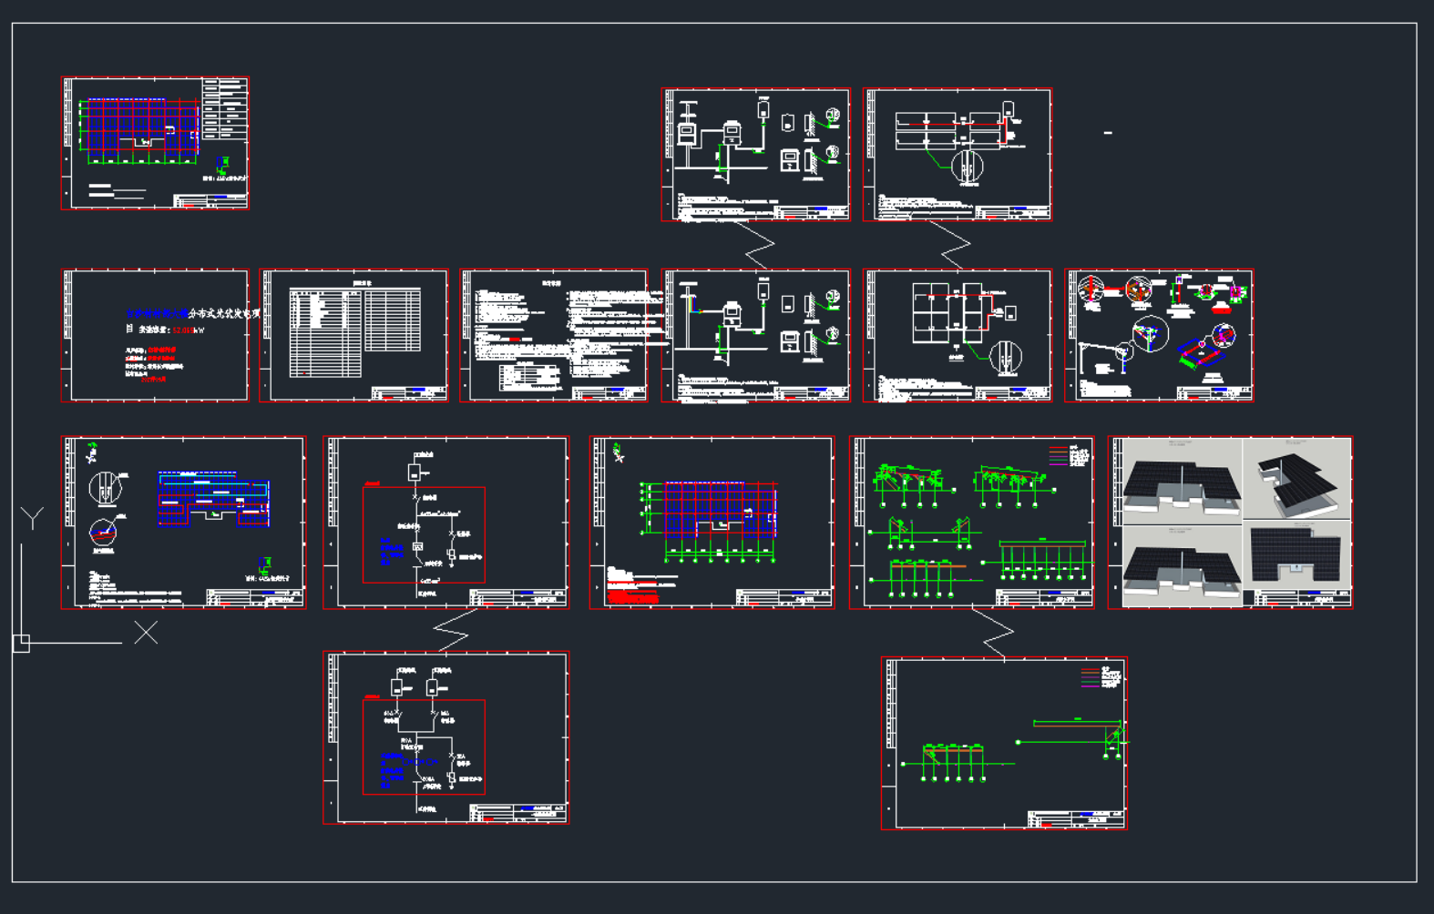Screen dimensions: 1434x914
Task: Click detail circle in four-square module sheet
Action: coord(1005,357)
